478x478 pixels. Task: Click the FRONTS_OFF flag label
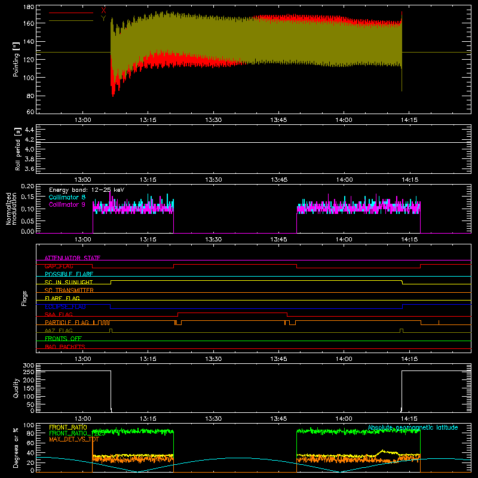(x=63, y=338)
